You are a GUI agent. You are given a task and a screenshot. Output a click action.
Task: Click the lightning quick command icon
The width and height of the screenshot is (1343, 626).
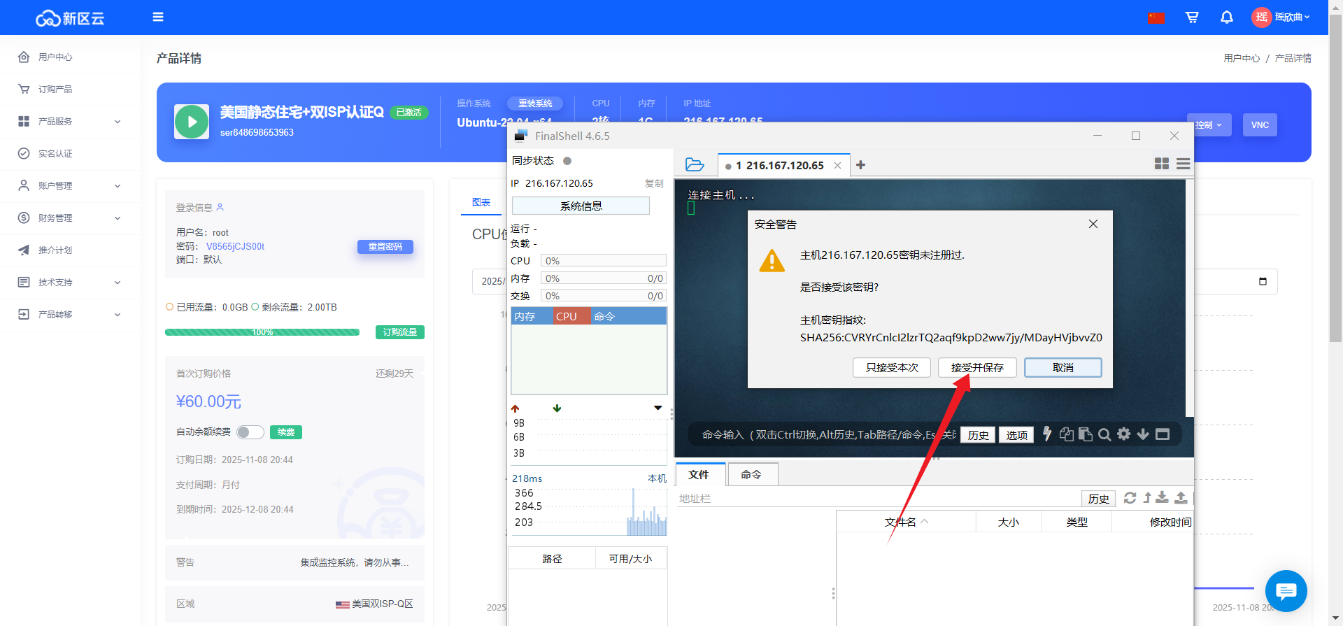tap(1047, 434)
